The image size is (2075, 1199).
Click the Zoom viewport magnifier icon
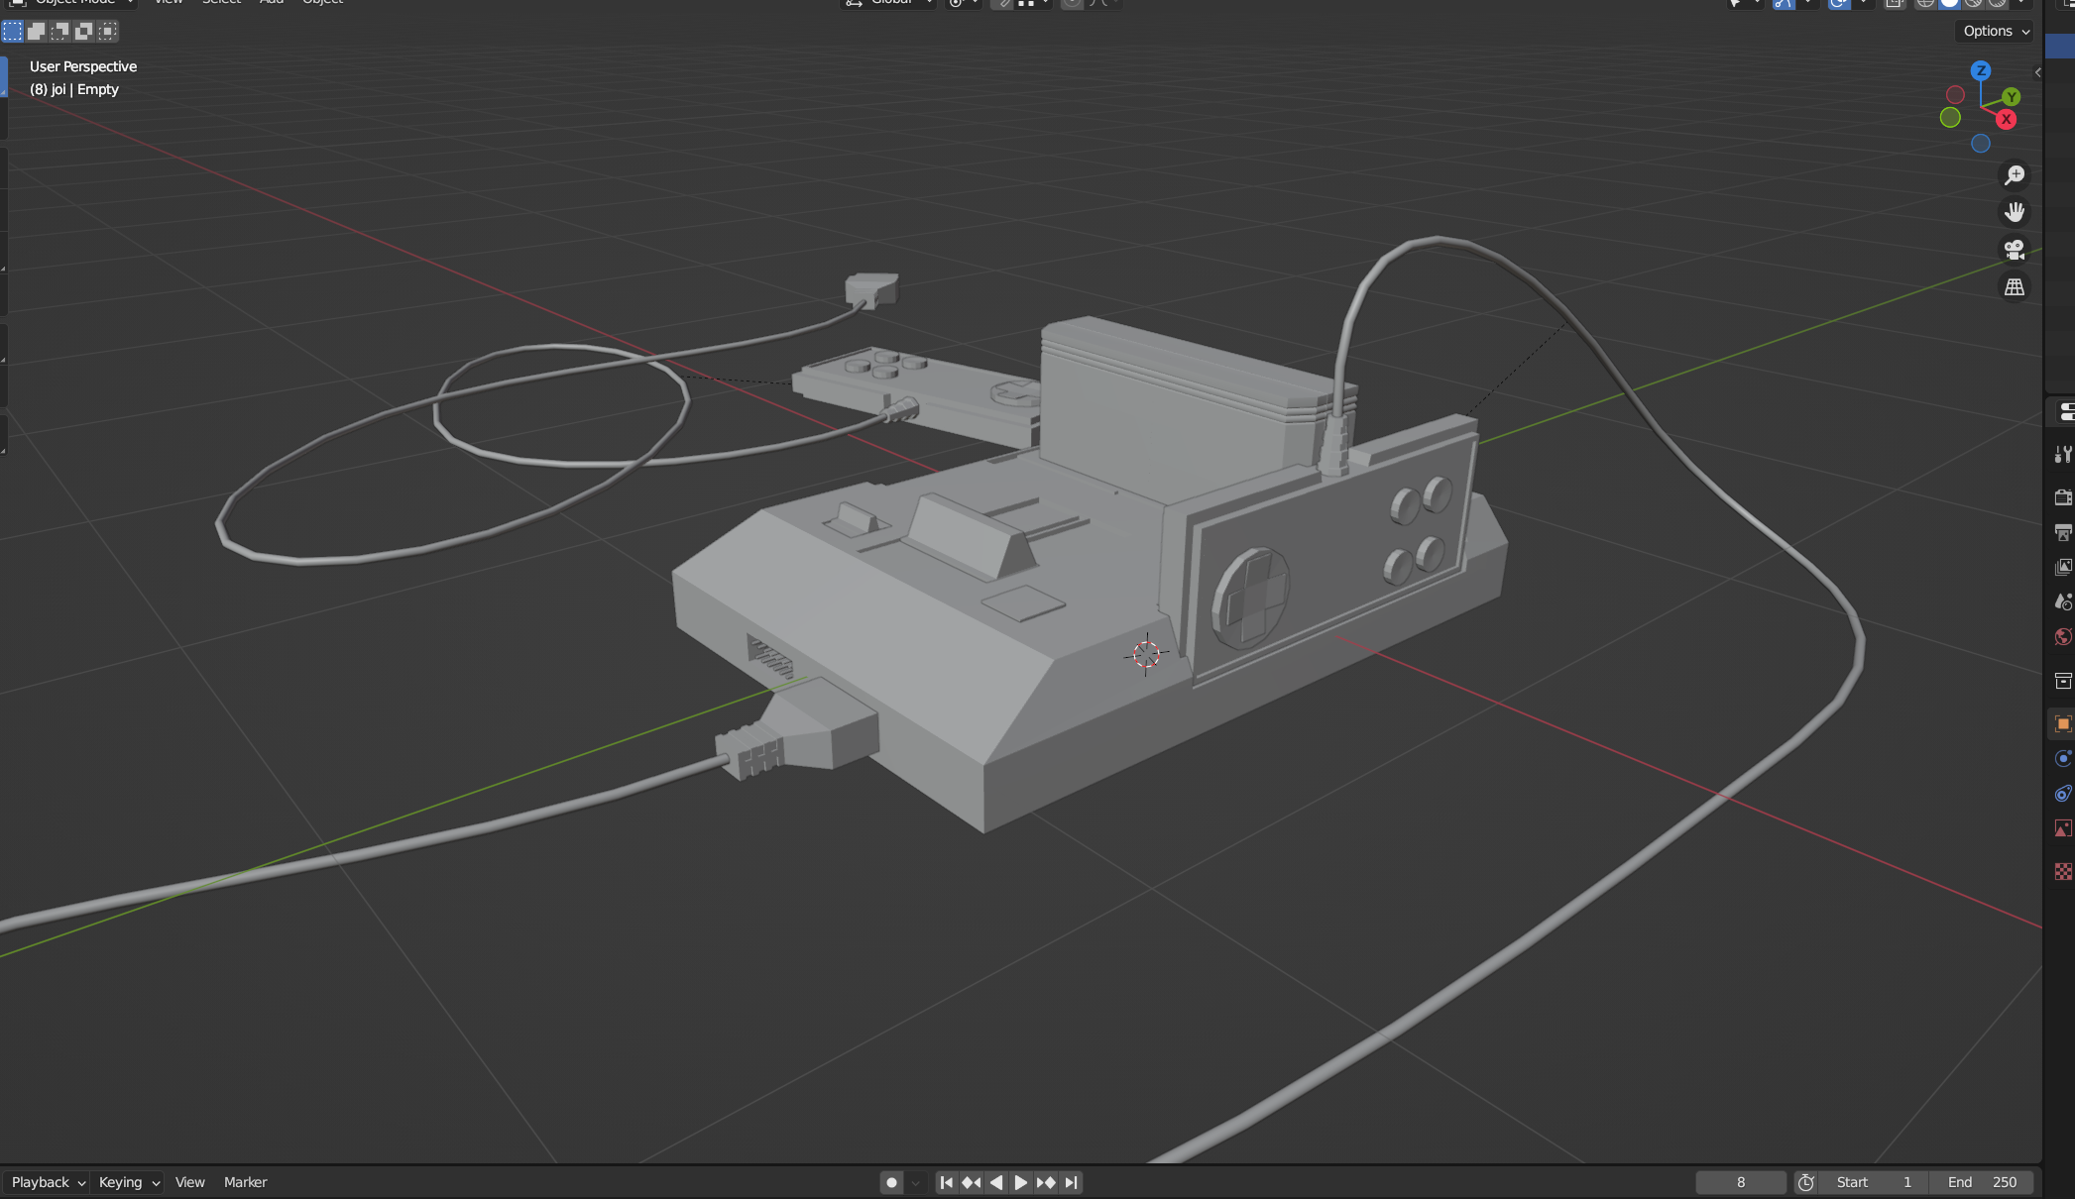(2014, 175)
